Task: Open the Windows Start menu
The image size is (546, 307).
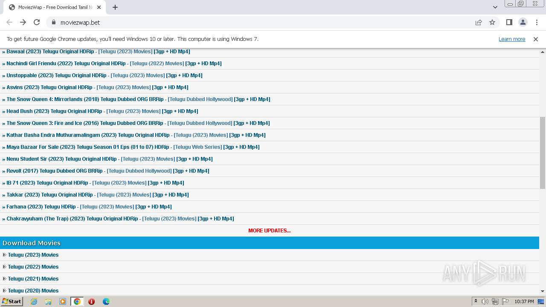Action: point(12,301)
